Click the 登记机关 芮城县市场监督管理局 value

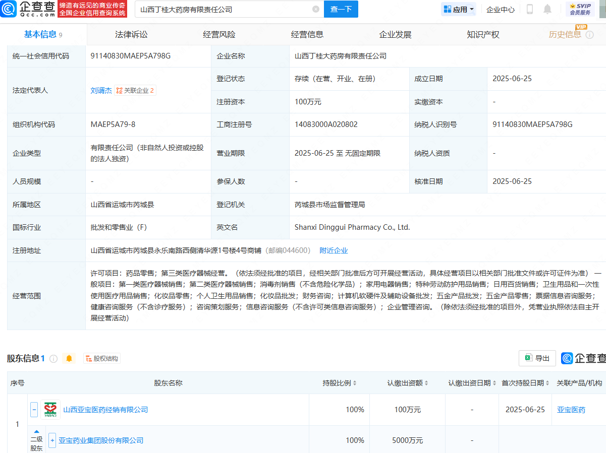(329, 205)
